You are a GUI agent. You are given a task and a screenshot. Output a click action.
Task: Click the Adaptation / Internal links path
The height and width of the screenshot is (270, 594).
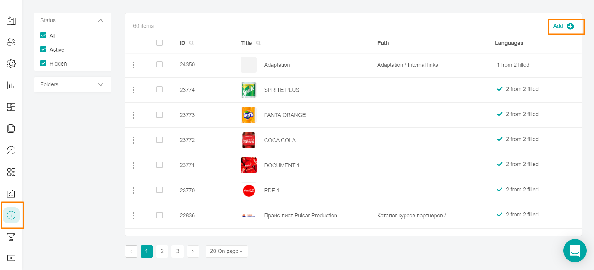point(408,65)
